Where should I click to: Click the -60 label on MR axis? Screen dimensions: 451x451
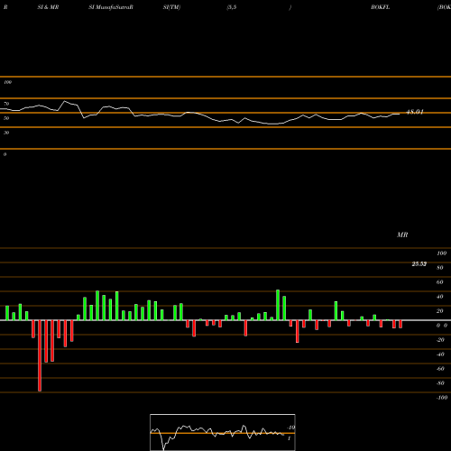pos(440,369)
